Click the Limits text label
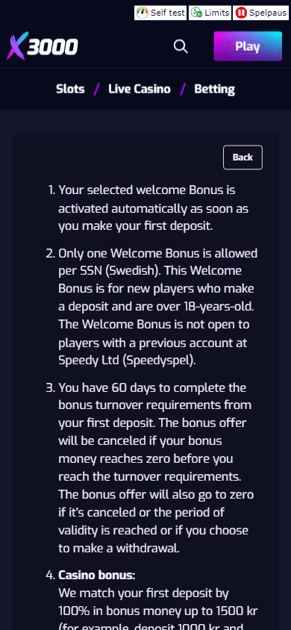The image size is (291, 630). [216, 13]
